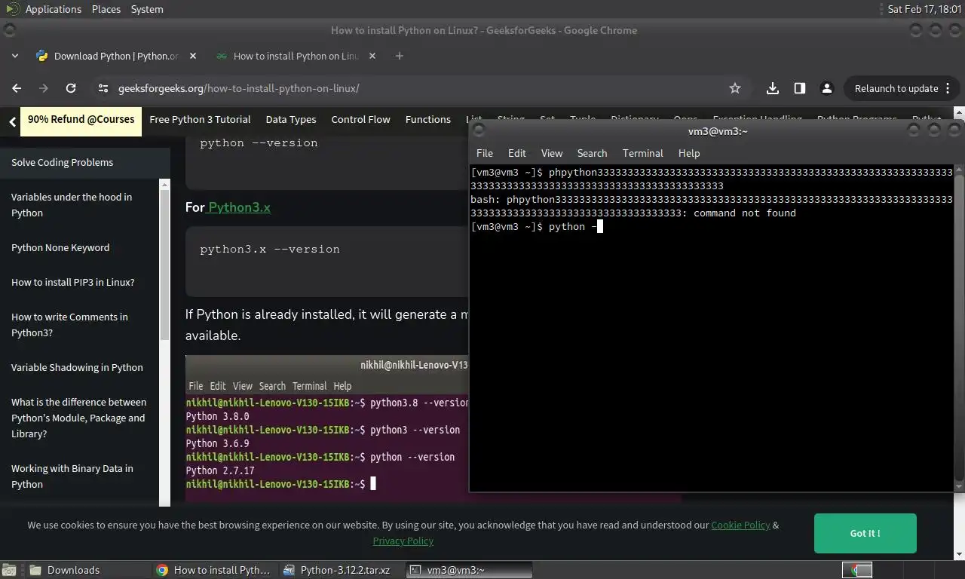The image size is (965, 579).
Task: Click the terminal window scrollbar
Action: pyautogui.click(x=959, y=328)
